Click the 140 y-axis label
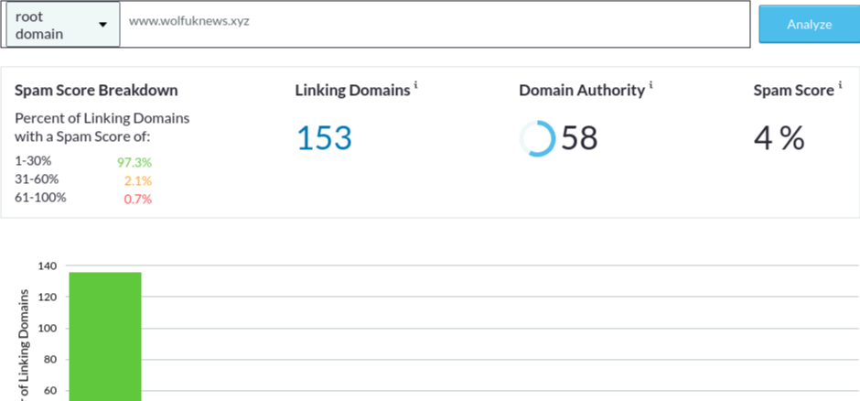Screen dimensions: 860x401 click(48, 266)
